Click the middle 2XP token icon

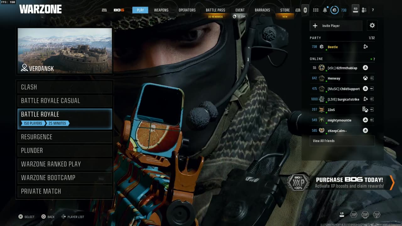pyautogui.click(x=365, y=215)
